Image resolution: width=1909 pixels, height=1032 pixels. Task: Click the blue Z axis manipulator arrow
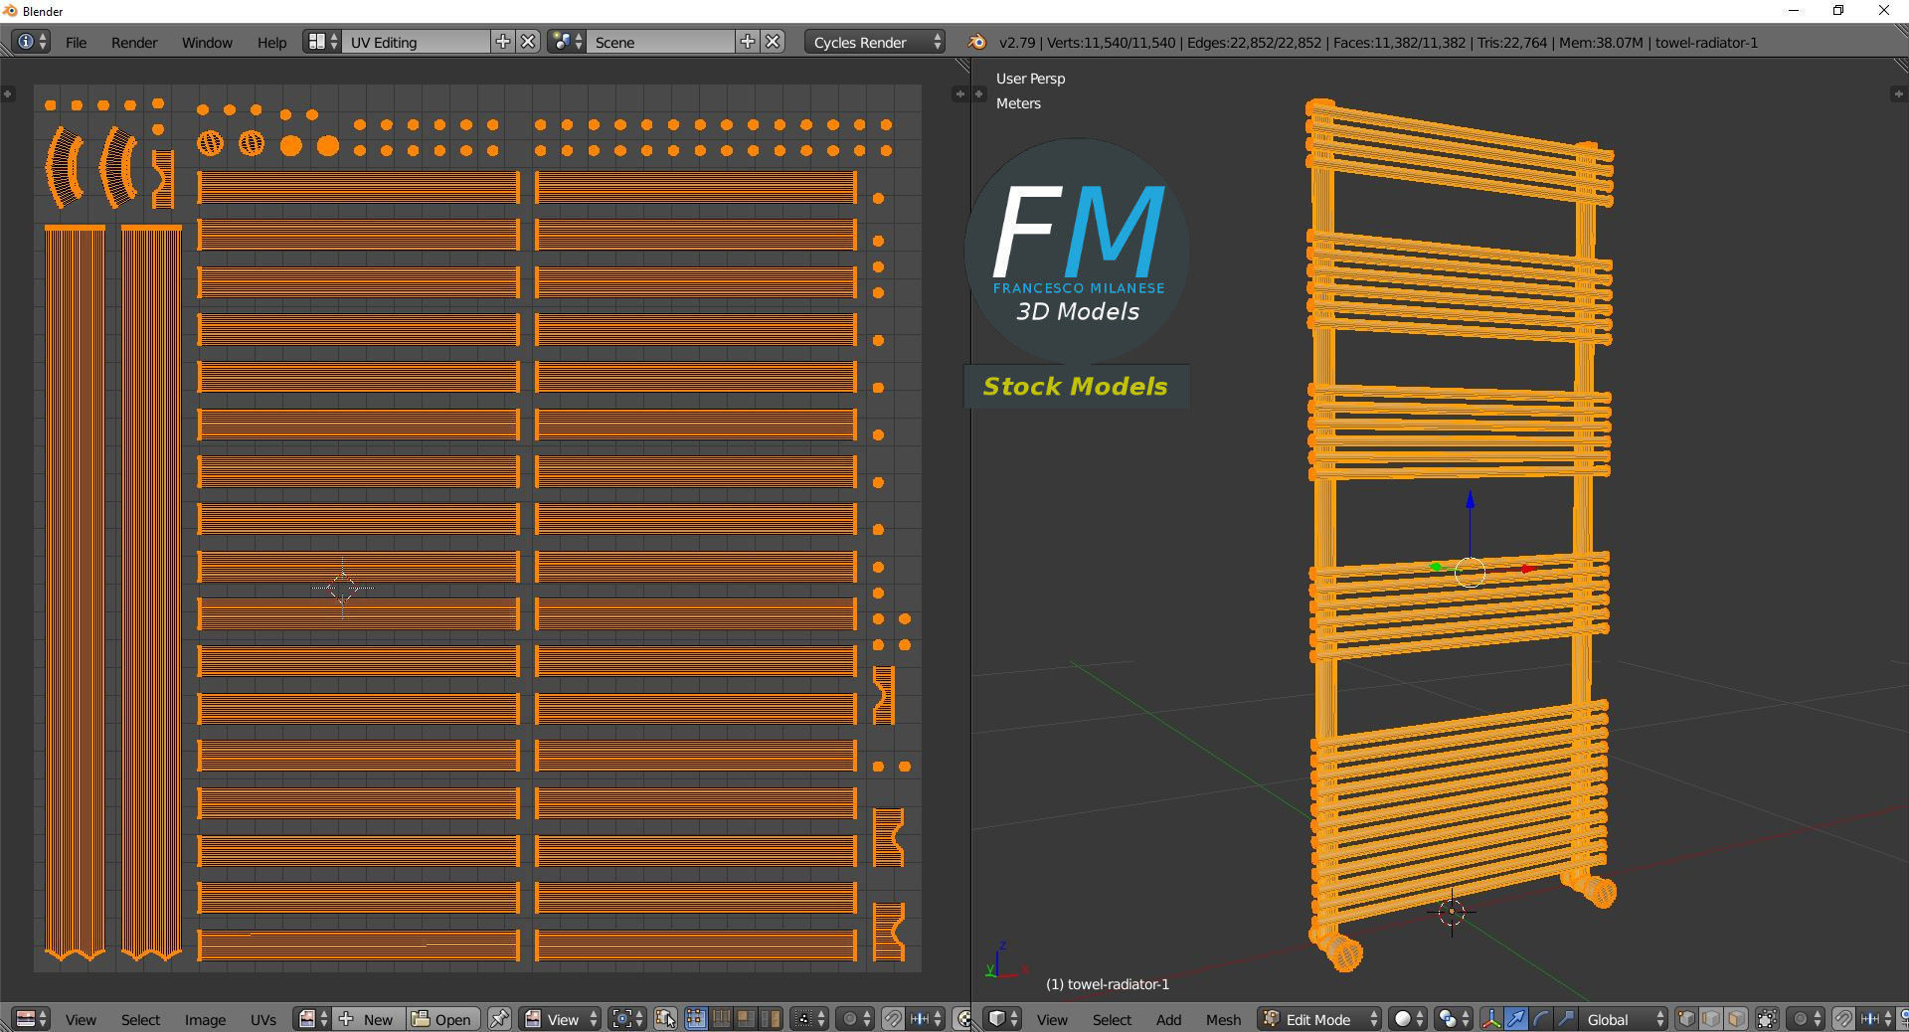click(1471, 500)
